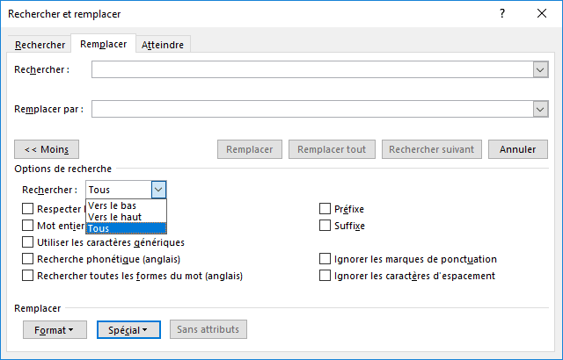The width and height of the screenshot is (563, 360).
Task: Check Ignorer les marques de ponctuation
Action: click(325, 259)
